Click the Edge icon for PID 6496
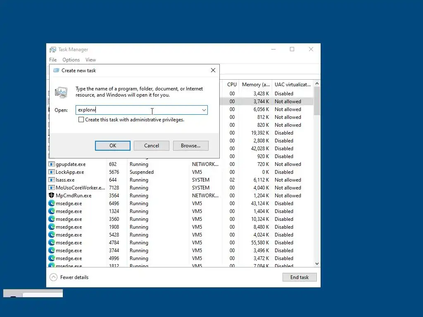Image resolution: width=423 pixels, height=317 pixels. [x=52, y=203]
